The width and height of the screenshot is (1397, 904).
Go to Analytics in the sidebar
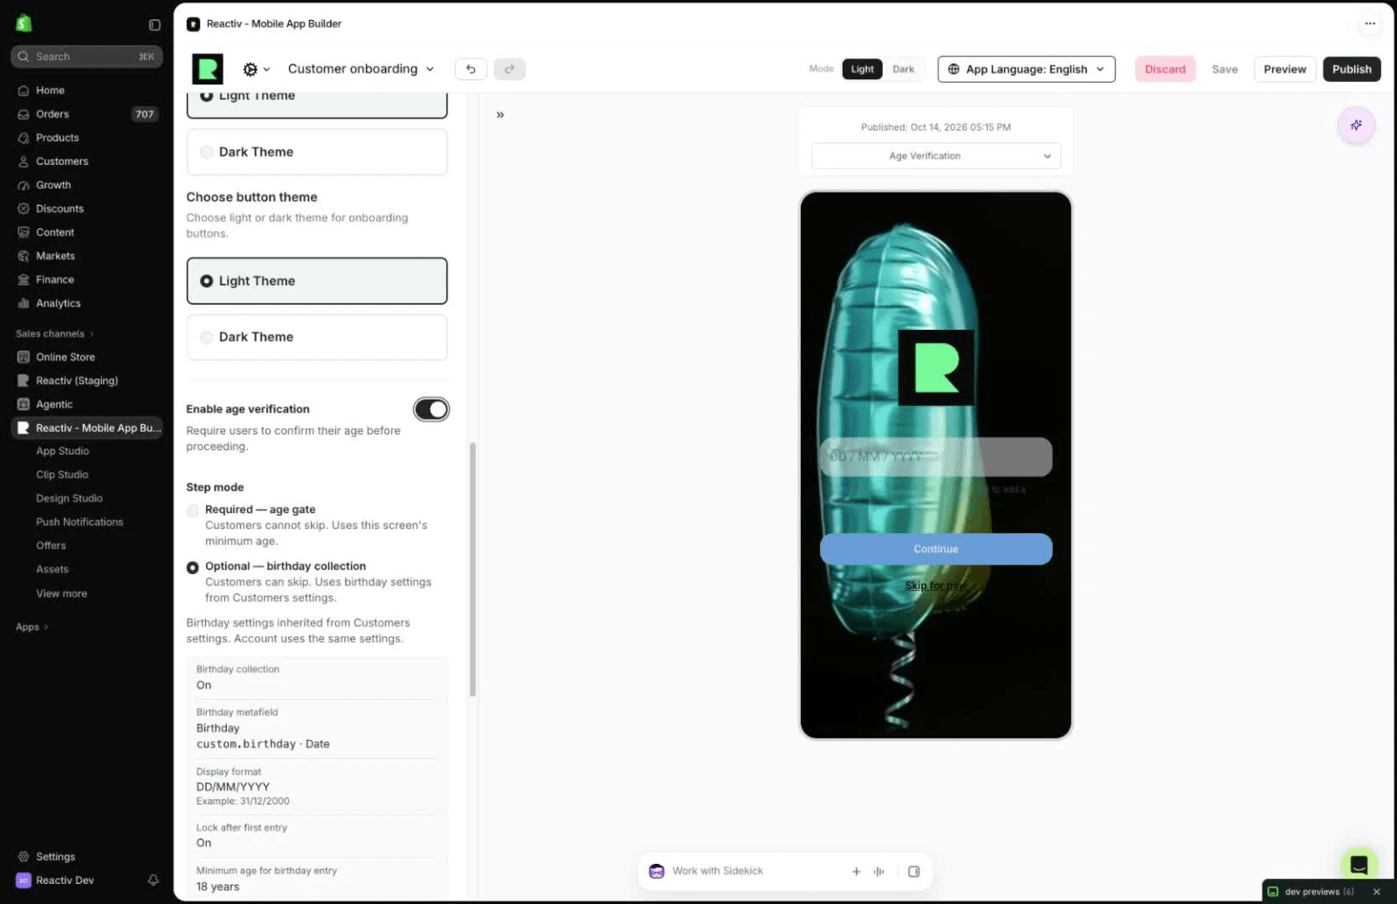click(86, 303)
